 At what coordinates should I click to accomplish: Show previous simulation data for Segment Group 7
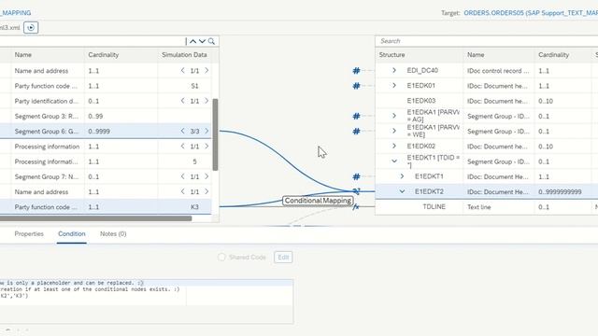pyautogui.click(x=183, y=176)
